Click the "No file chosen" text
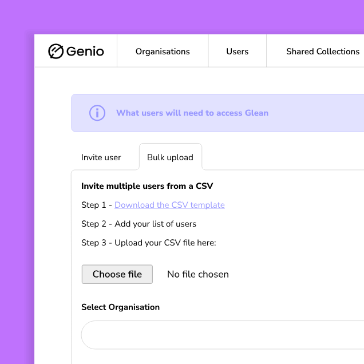The image size is (364, 364). (198, 275)
